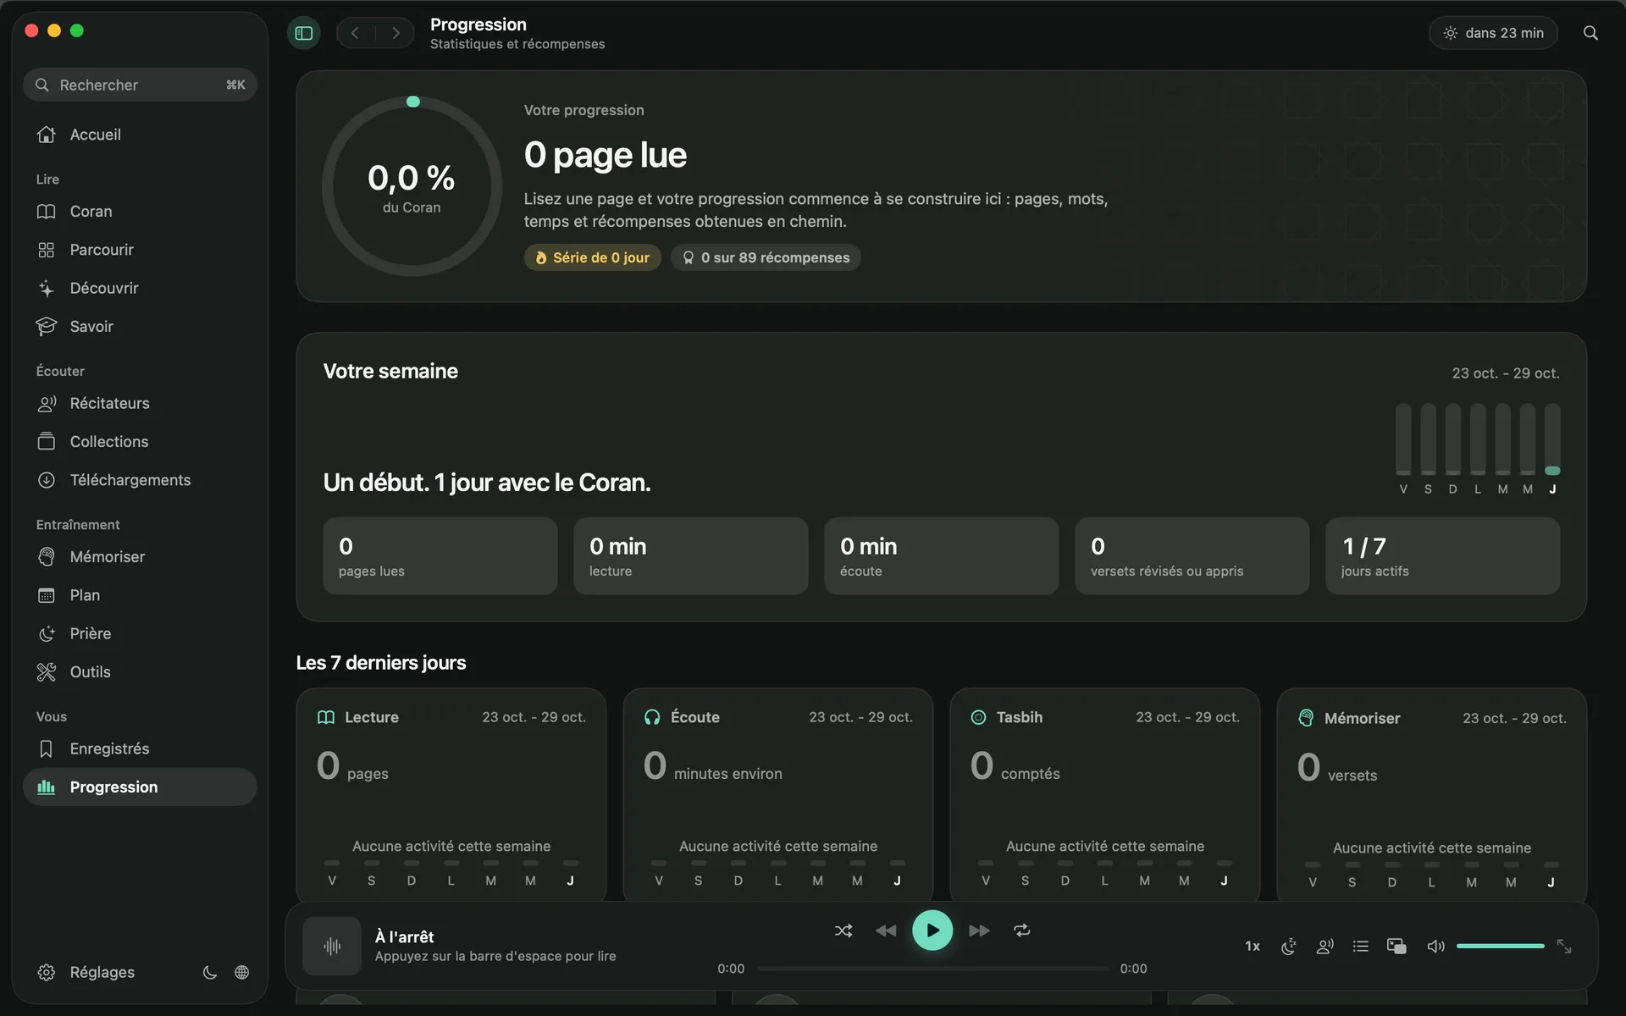Click the playback progress bar
This screenshot has height=1016, width=1626.
pyautogui.click(x=932, y=969)
